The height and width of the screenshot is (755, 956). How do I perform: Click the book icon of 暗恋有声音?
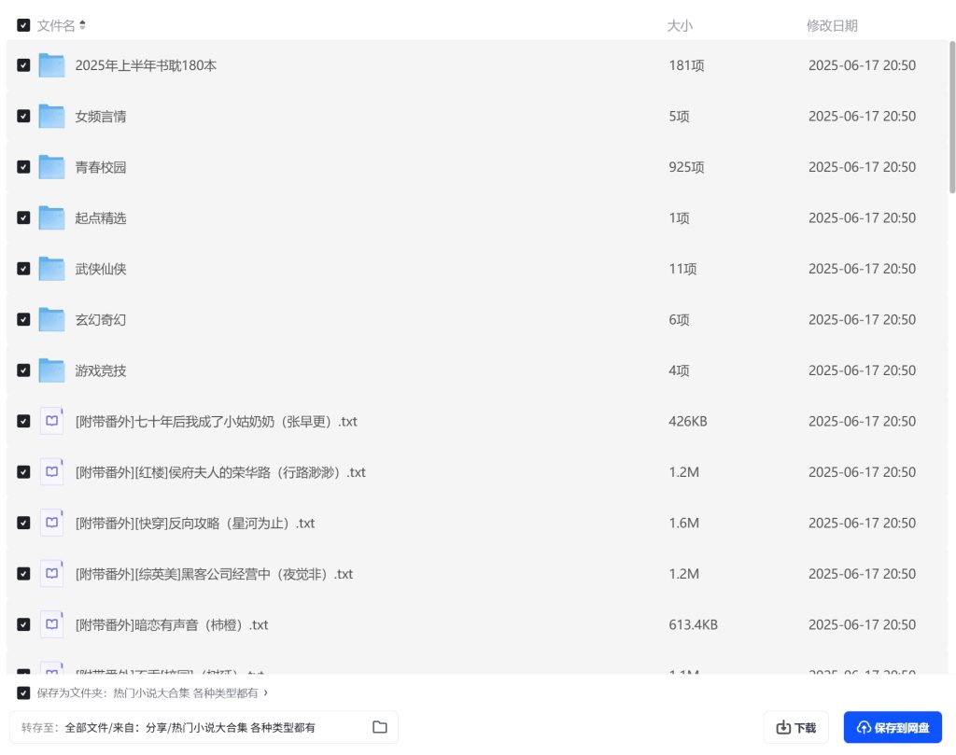(52, 624)
